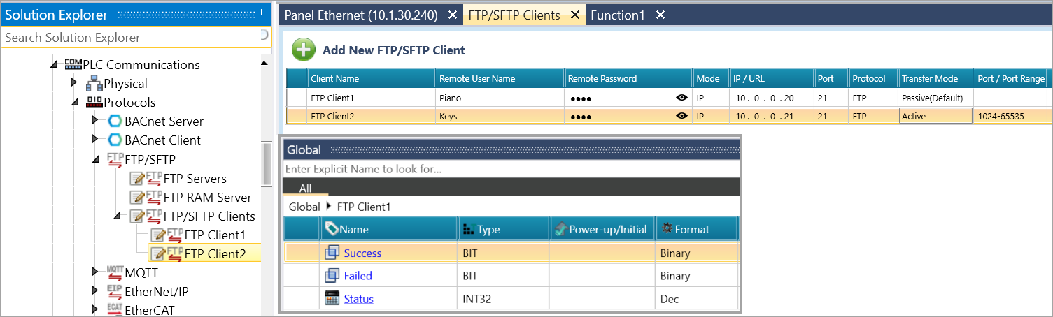Open the Failed tag link
The height and width of the screenshot is (317, 1053).
coord(358,276)
